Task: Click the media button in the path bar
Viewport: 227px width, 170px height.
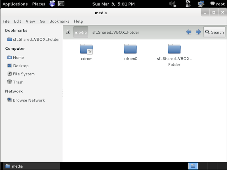Action: [x=81, y=32]
